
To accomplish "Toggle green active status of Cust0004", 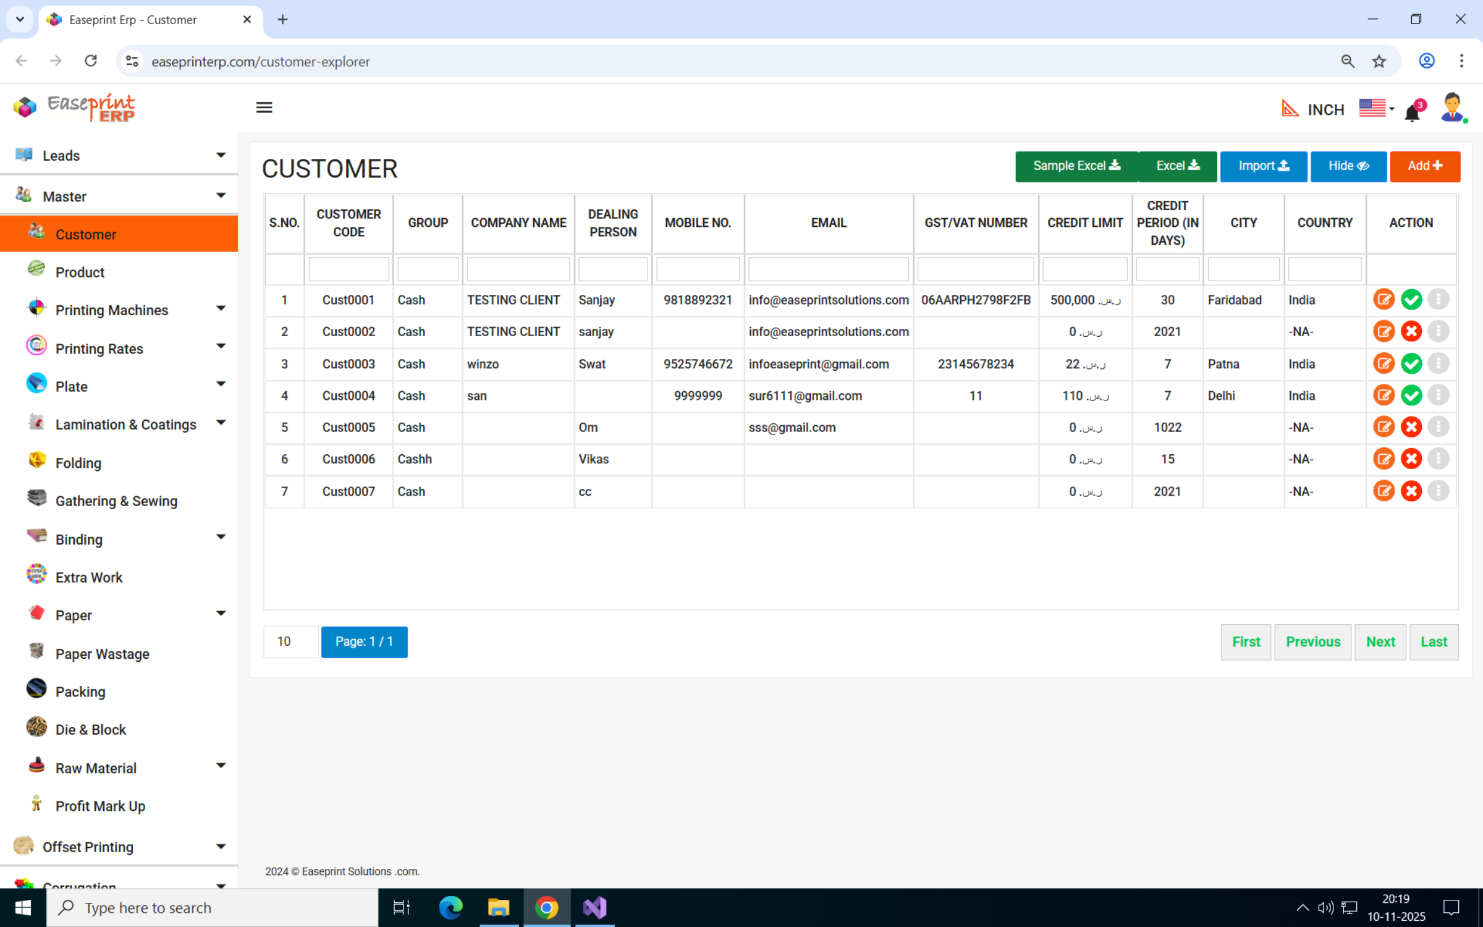I will [x=1411, y=396].
